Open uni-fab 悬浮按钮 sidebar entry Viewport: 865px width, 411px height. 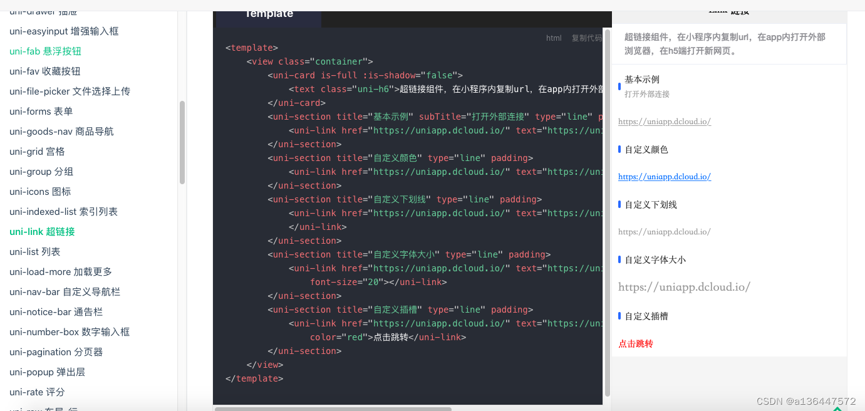(45, 51)
